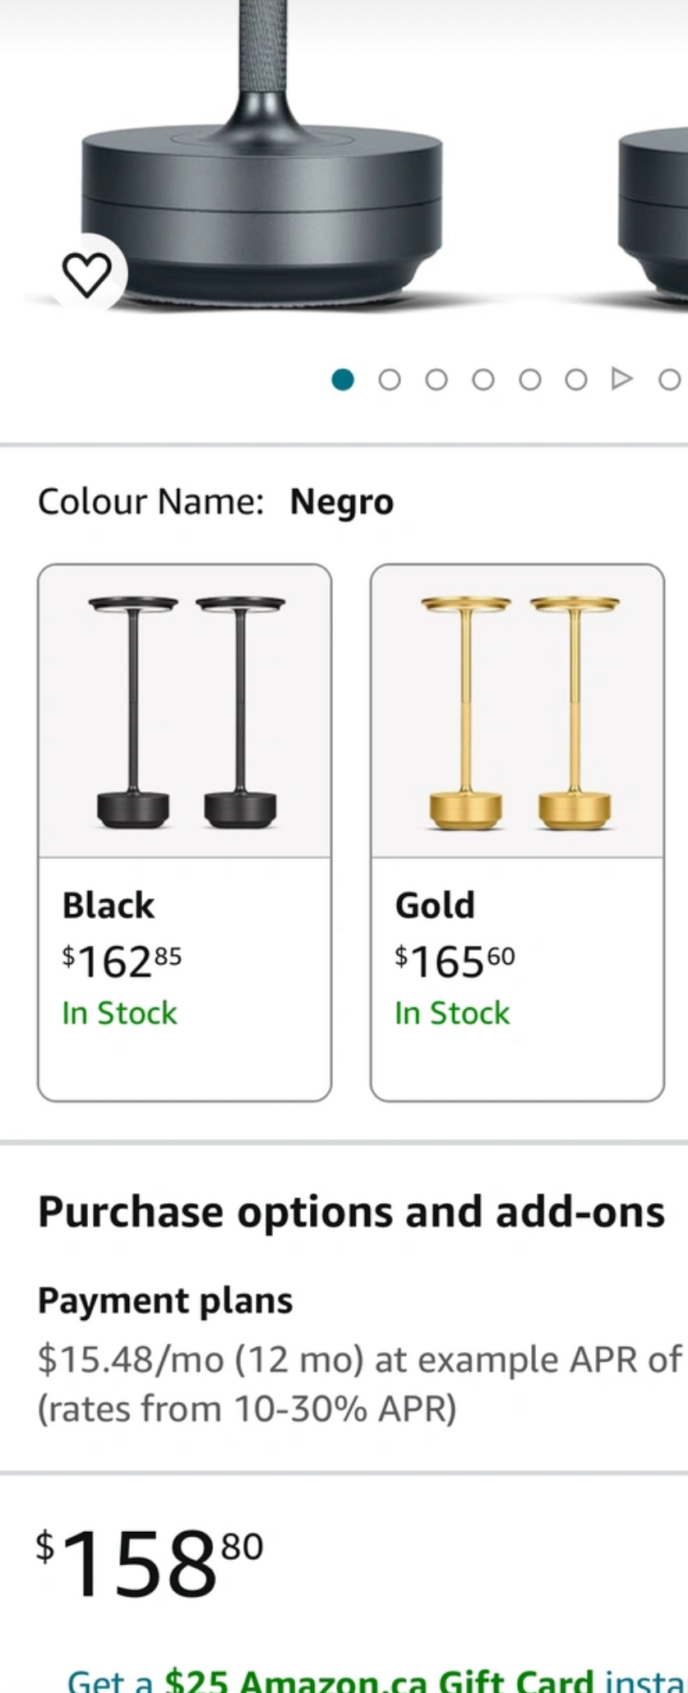Select the first filled carousel dot
The width and height of the screenshot is (688, 1693).
point(343,379)
